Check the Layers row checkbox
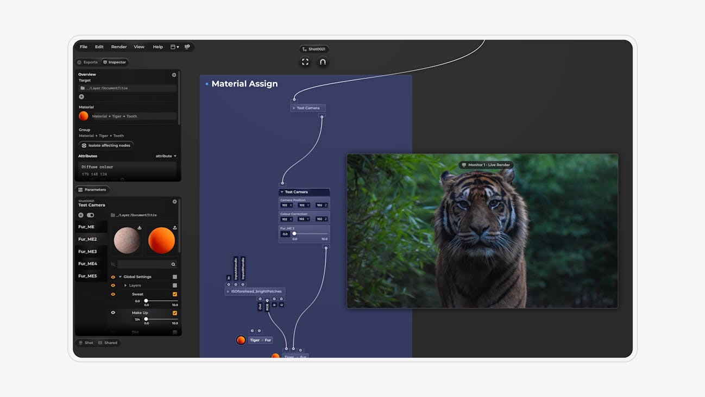Image resolution: width=705 pixels, height=397 pixels. point(174,286)
